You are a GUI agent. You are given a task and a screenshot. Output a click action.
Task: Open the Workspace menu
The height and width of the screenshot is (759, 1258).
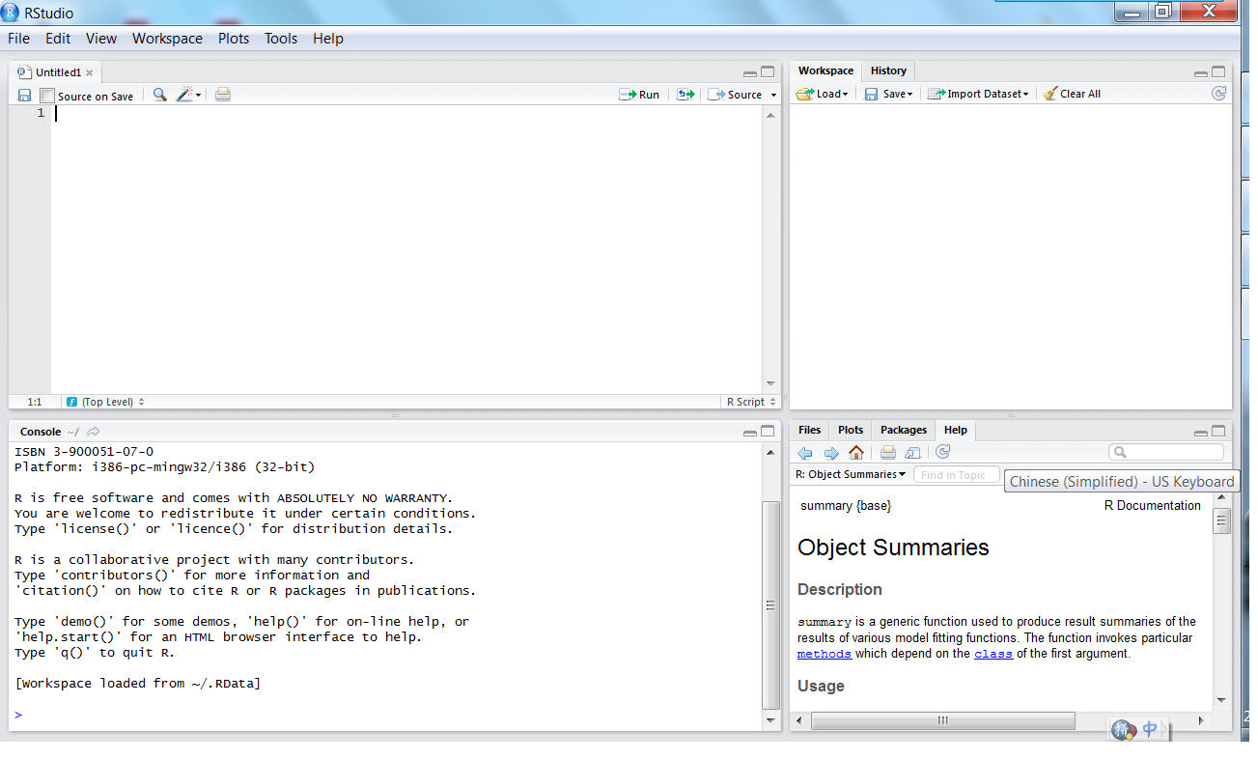coord(167,39)
